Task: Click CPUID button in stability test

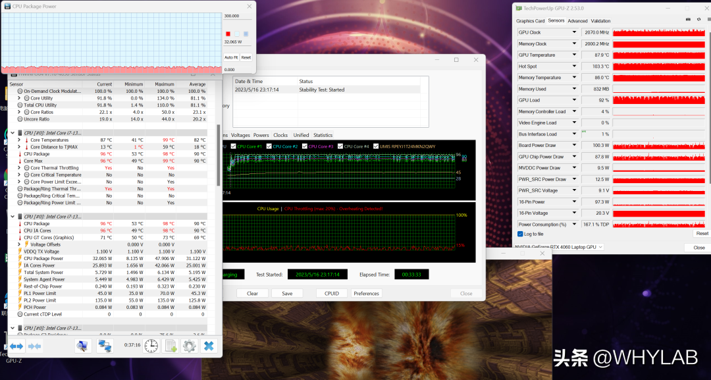Action: pyautogui.click(x=331, y=293)
